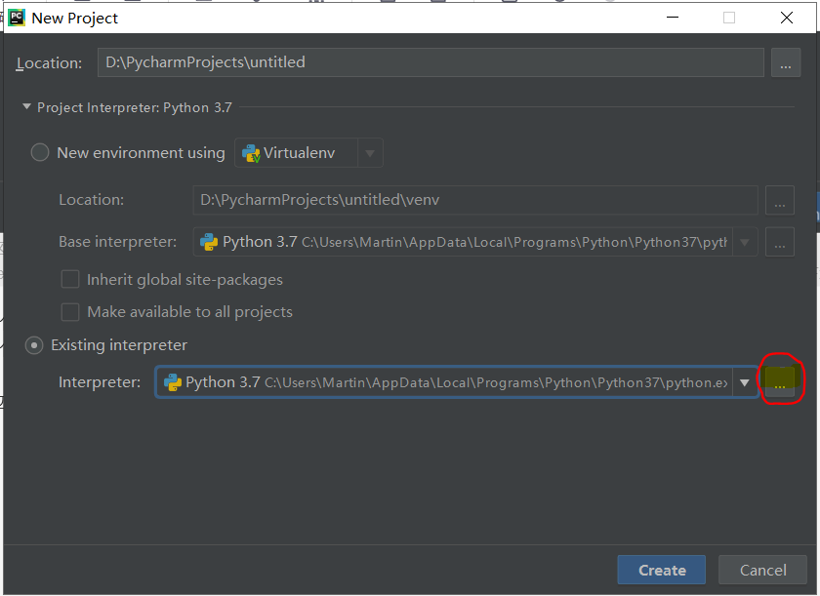The height and width of the screenshot is (596, 820).
Task: Click Python icon in Interpreter combo box
Action: [x=173, y=382]
